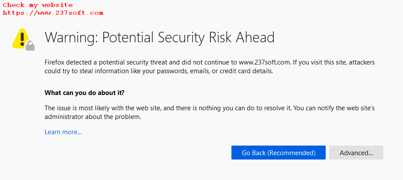The image size is (403, 180).
Task: Click "administrator about the problem" text line
Action: (93, 117)
